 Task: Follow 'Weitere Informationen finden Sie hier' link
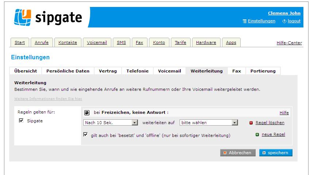[x=48, y=99]
